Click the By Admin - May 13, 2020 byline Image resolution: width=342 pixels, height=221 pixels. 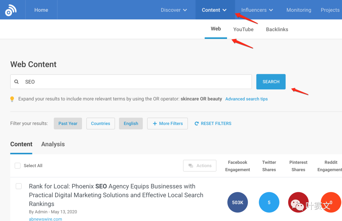point(53,212)
